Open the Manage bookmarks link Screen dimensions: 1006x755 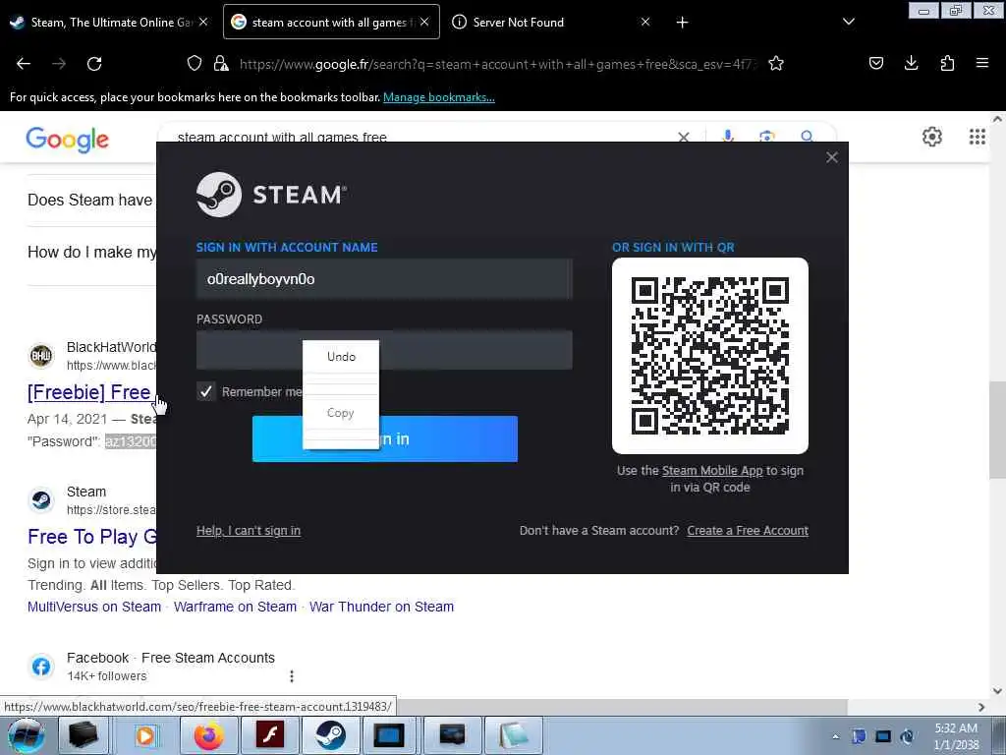[439, 97]
